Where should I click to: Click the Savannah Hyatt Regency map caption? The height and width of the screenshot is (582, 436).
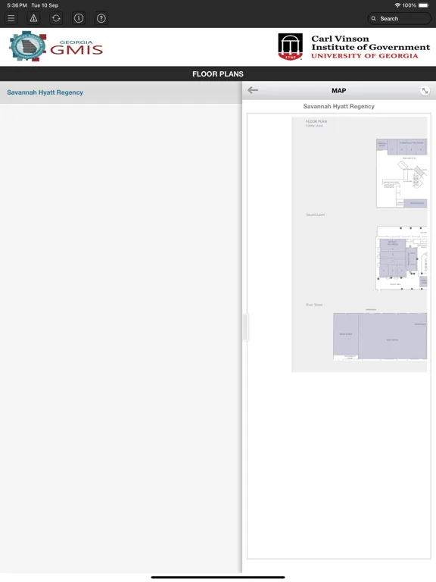tap(339, 107)
